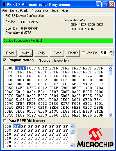Viewport: 116px width, 151px height.
Task: Click the green Device Successfully Verified status bar
Action: coord(58,41)
